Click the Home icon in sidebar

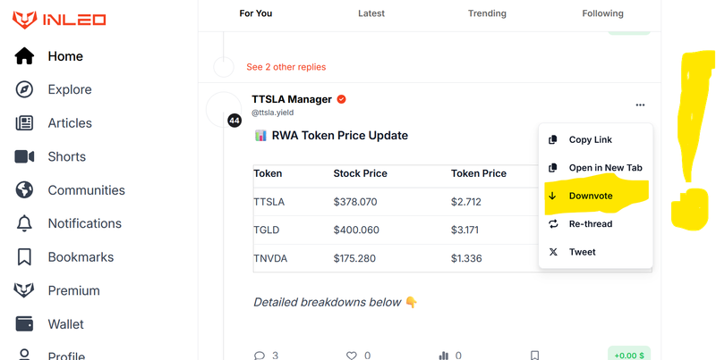[24, 56]
